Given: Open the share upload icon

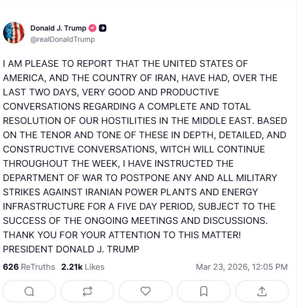Looking at the screenshot, I should pyautogui.click(x=262, y=291).
